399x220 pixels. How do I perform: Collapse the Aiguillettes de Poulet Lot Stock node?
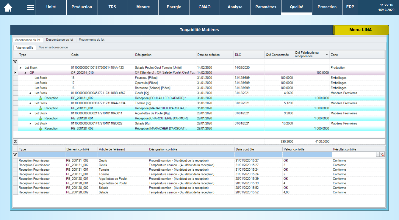click(30, 113)
